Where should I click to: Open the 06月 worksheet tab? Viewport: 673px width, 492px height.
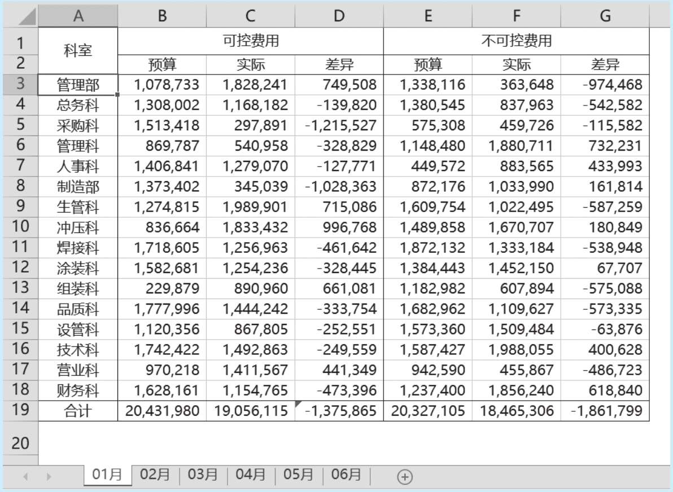(x=346, y=476)
